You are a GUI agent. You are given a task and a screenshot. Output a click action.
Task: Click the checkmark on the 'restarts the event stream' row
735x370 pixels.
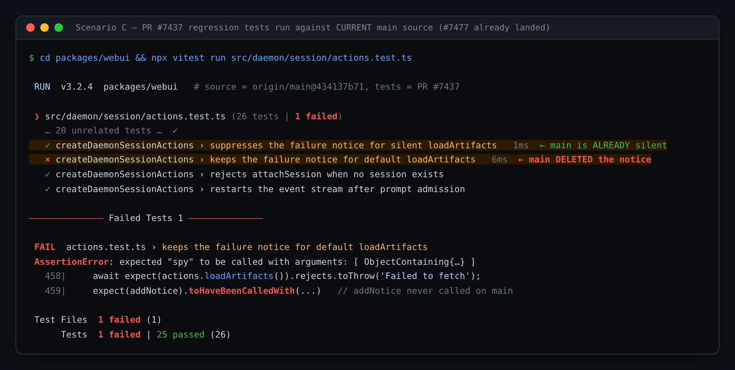[x=48, y=189]
